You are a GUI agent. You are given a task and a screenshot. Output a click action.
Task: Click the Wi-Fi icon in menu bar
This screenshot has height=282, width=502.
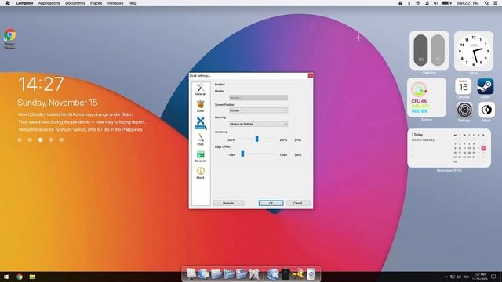pyautogui.click(x=418, y=3)
